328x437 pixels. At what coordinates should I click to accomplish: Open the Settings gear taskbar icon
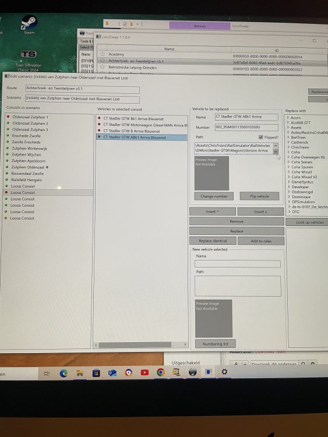[x=224, y=372]
